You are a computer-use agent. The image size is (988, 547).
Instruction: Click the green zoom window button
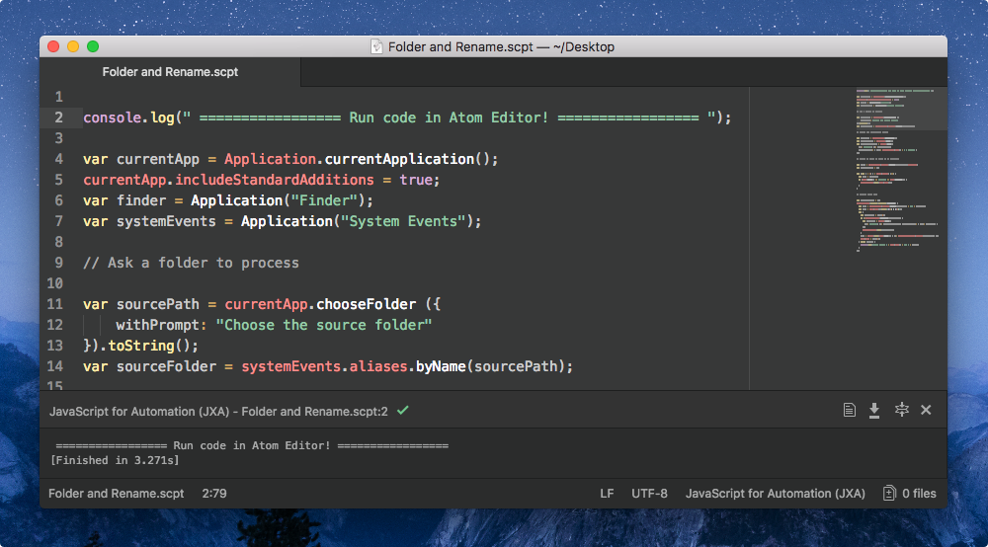click(x=93, y=46)
